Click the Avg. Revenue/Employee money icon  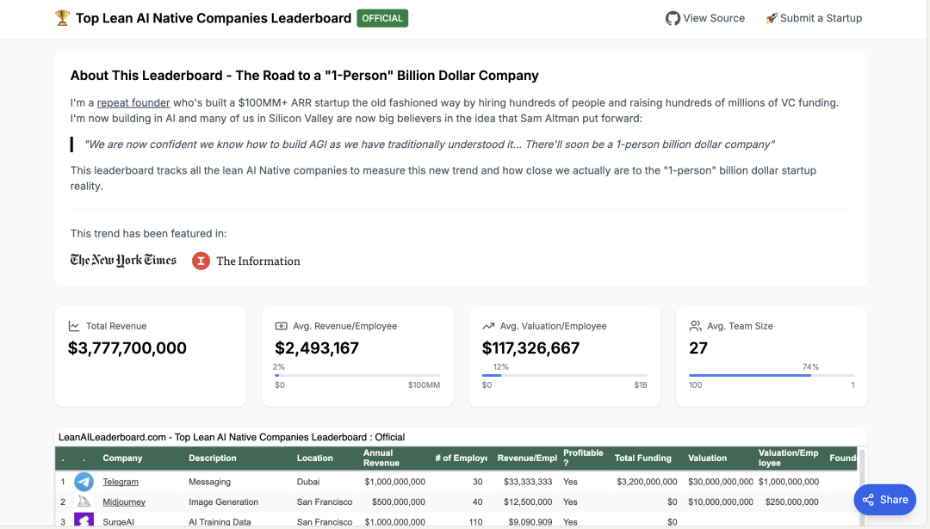281,326
